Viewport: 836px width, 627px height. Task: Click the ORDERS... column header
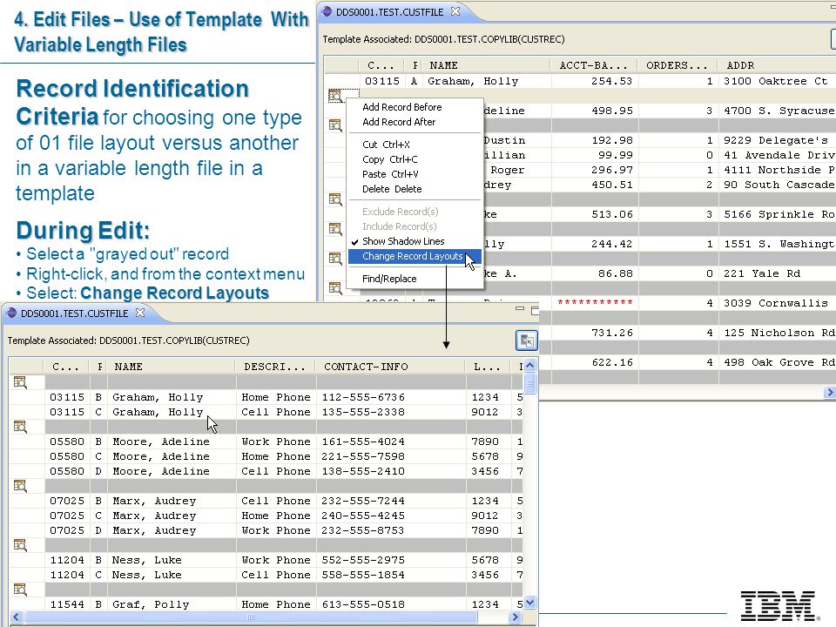(678, 65)
